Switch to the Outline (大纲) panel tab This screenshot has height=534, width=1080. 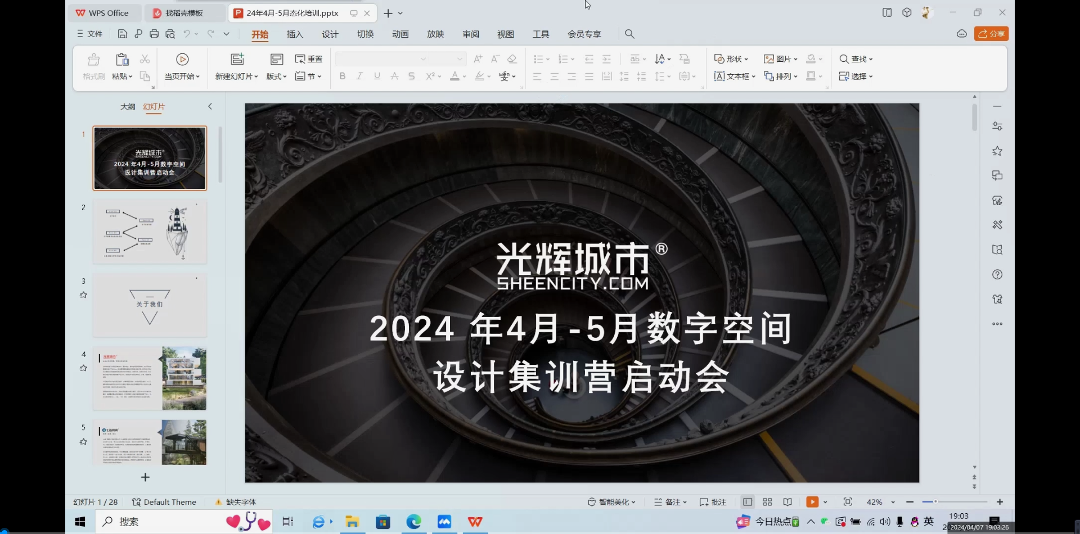point(128,106)
